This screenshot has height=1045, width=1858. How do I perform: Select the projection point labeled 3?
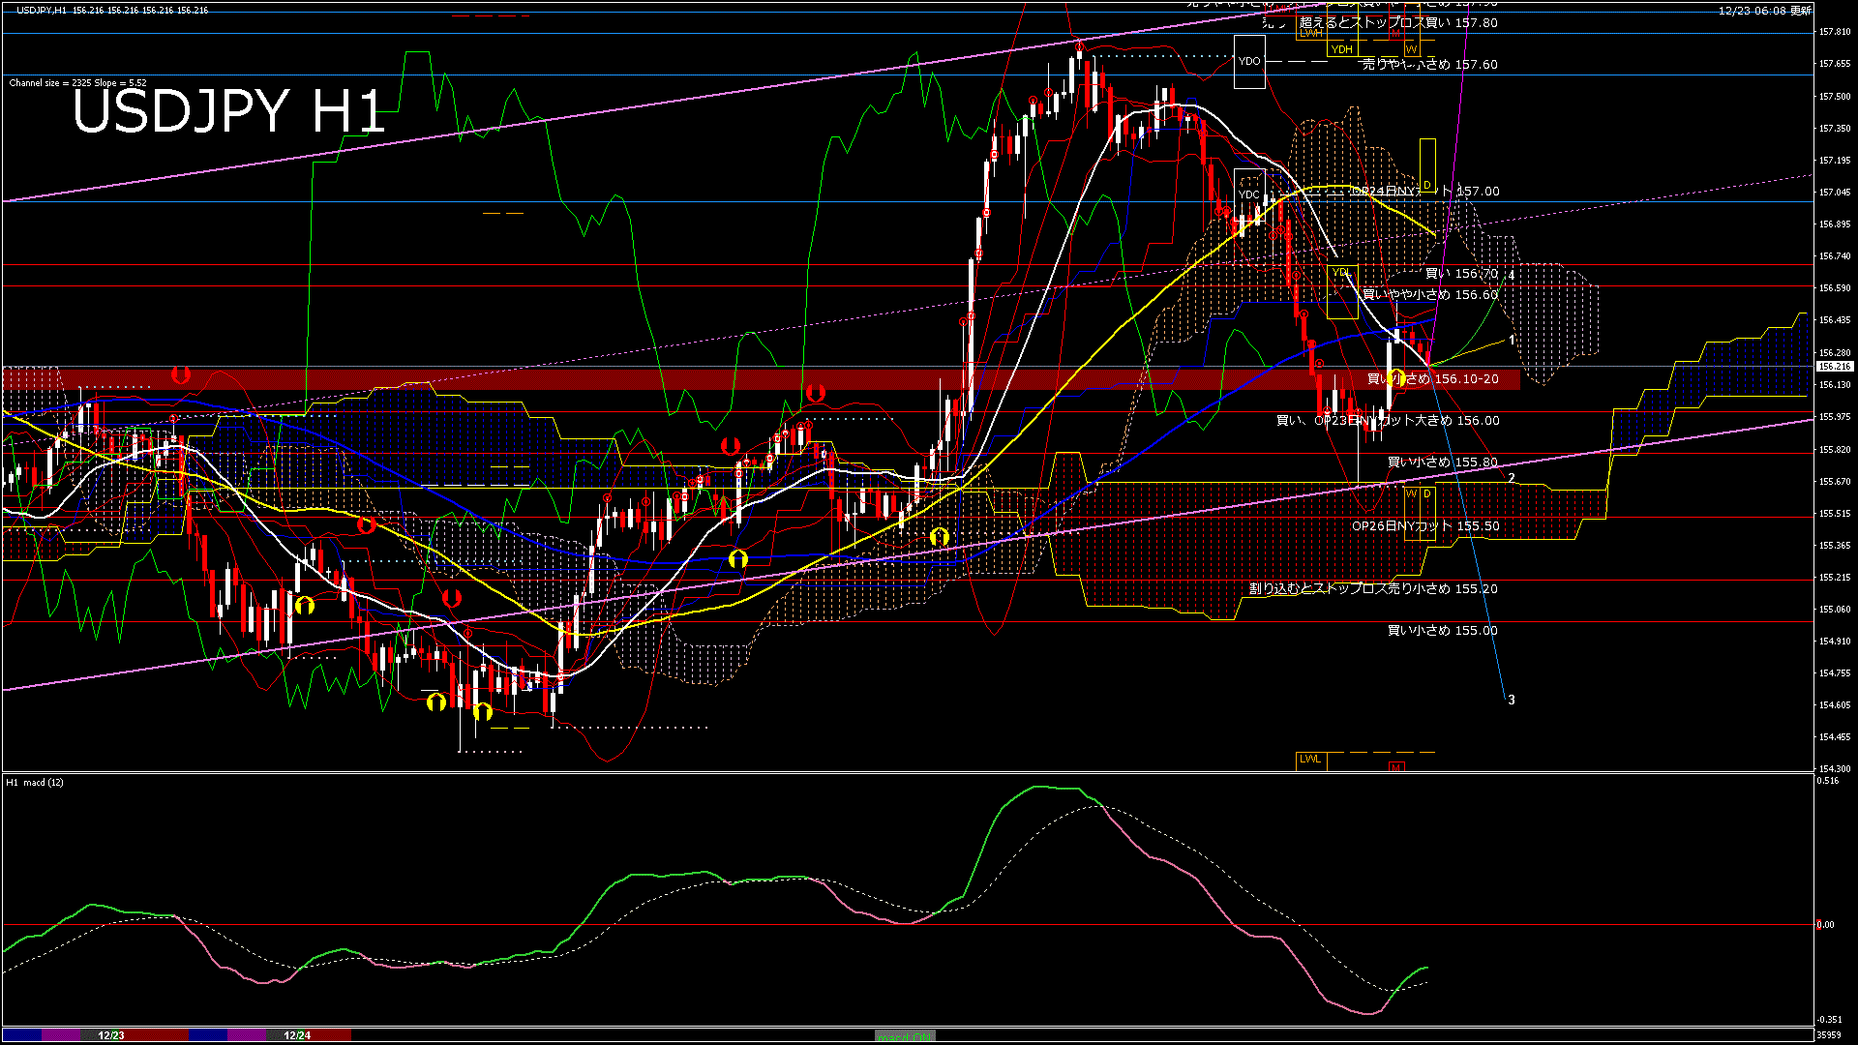(1511, 700)
